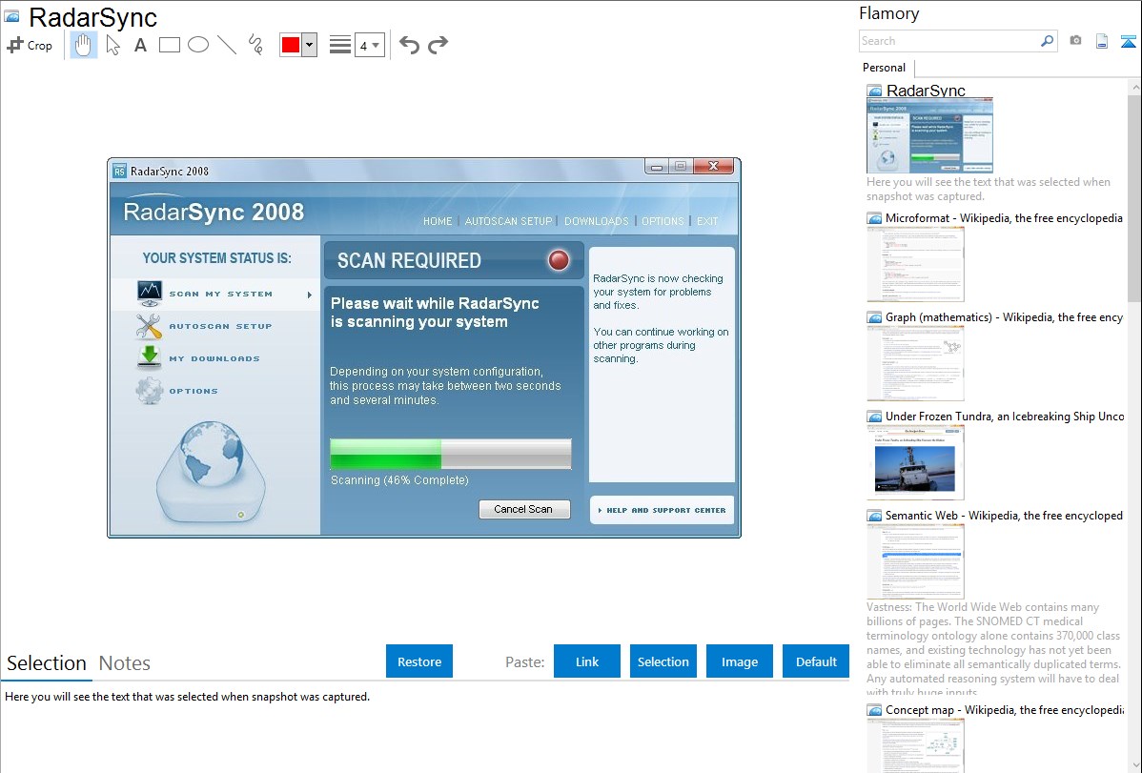Click the Autoscan Setup sidebar label
Screen dimensions: 1142x773
coord(220,326)
